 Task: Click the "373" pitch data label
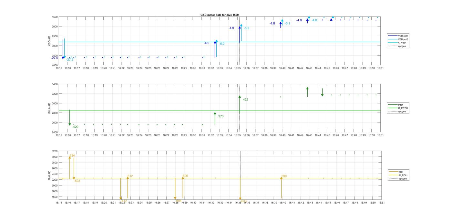221,116
